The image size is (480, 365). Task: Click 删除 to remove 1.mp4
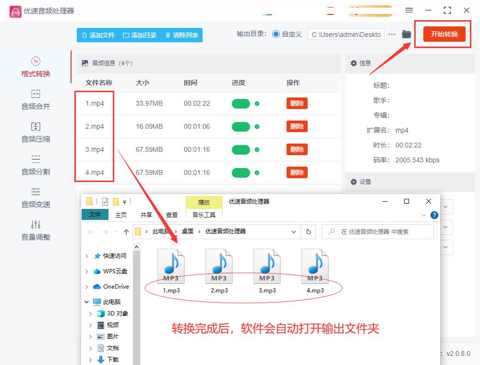(297, 103)
